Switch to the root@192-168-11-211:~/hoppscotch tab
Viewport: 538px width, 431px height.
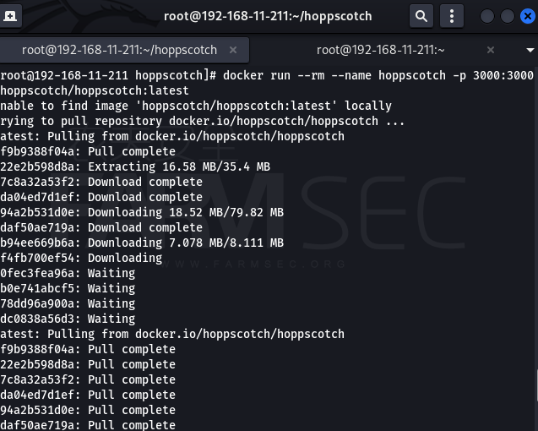pyautogui.click(x=119, y=50)
